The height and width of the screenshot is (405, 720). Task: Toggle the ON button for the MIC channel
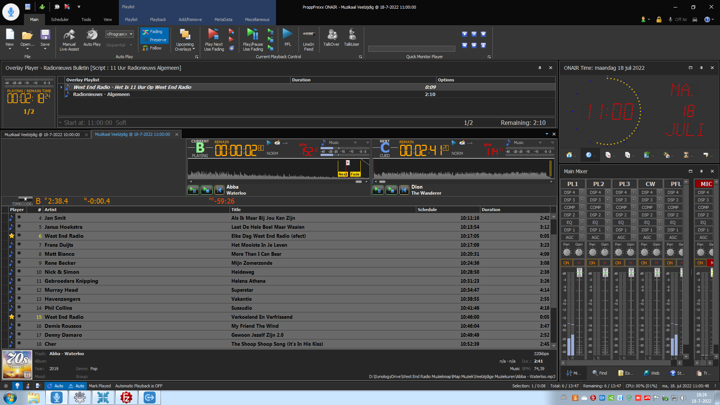[700, 263]
